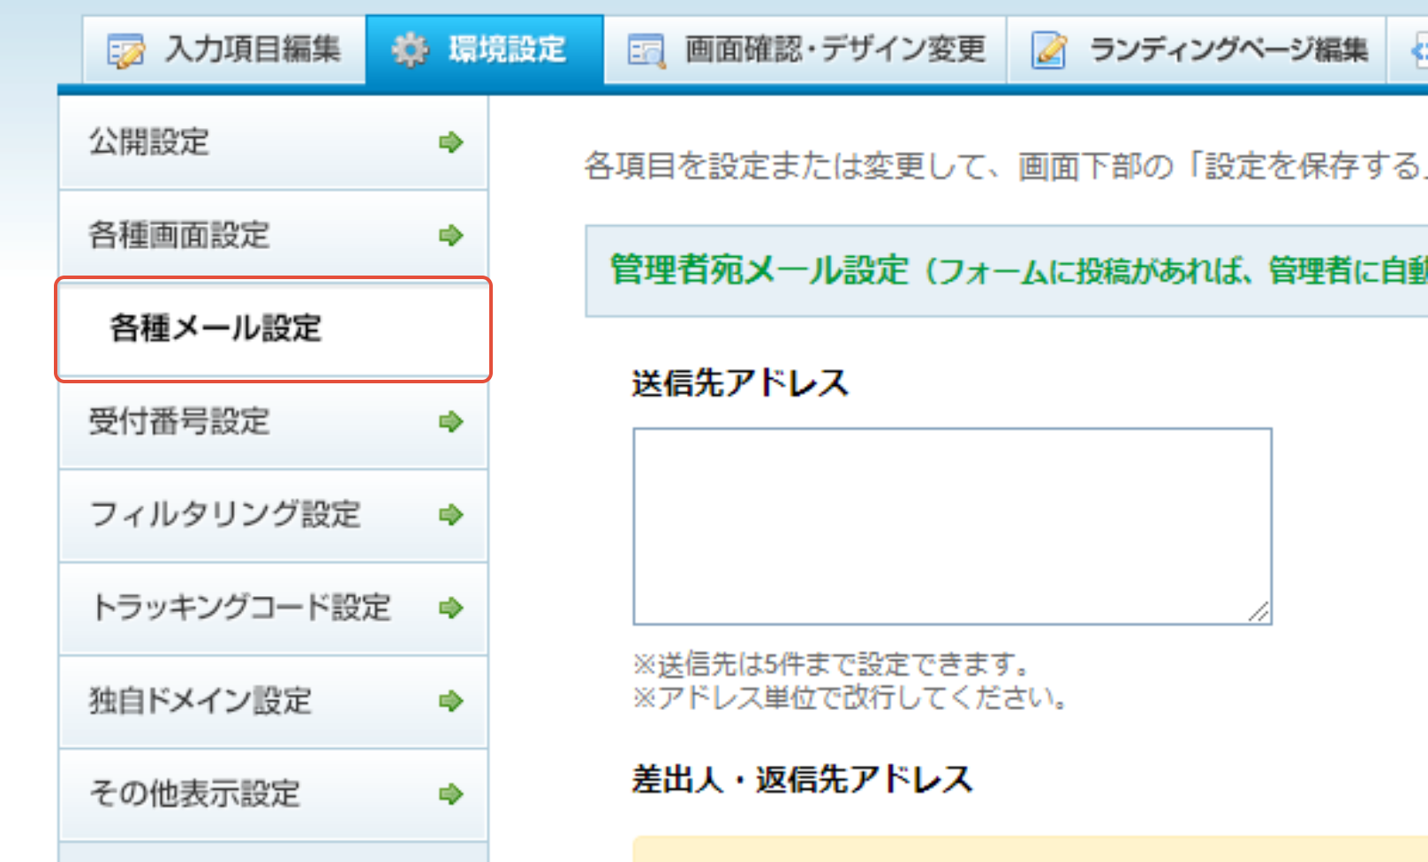Viewport: 1428px width, 862px height.
Task: Select フィルタリング設定 in the sidebar
Action: pyautogui.click(x=273, y=514)
